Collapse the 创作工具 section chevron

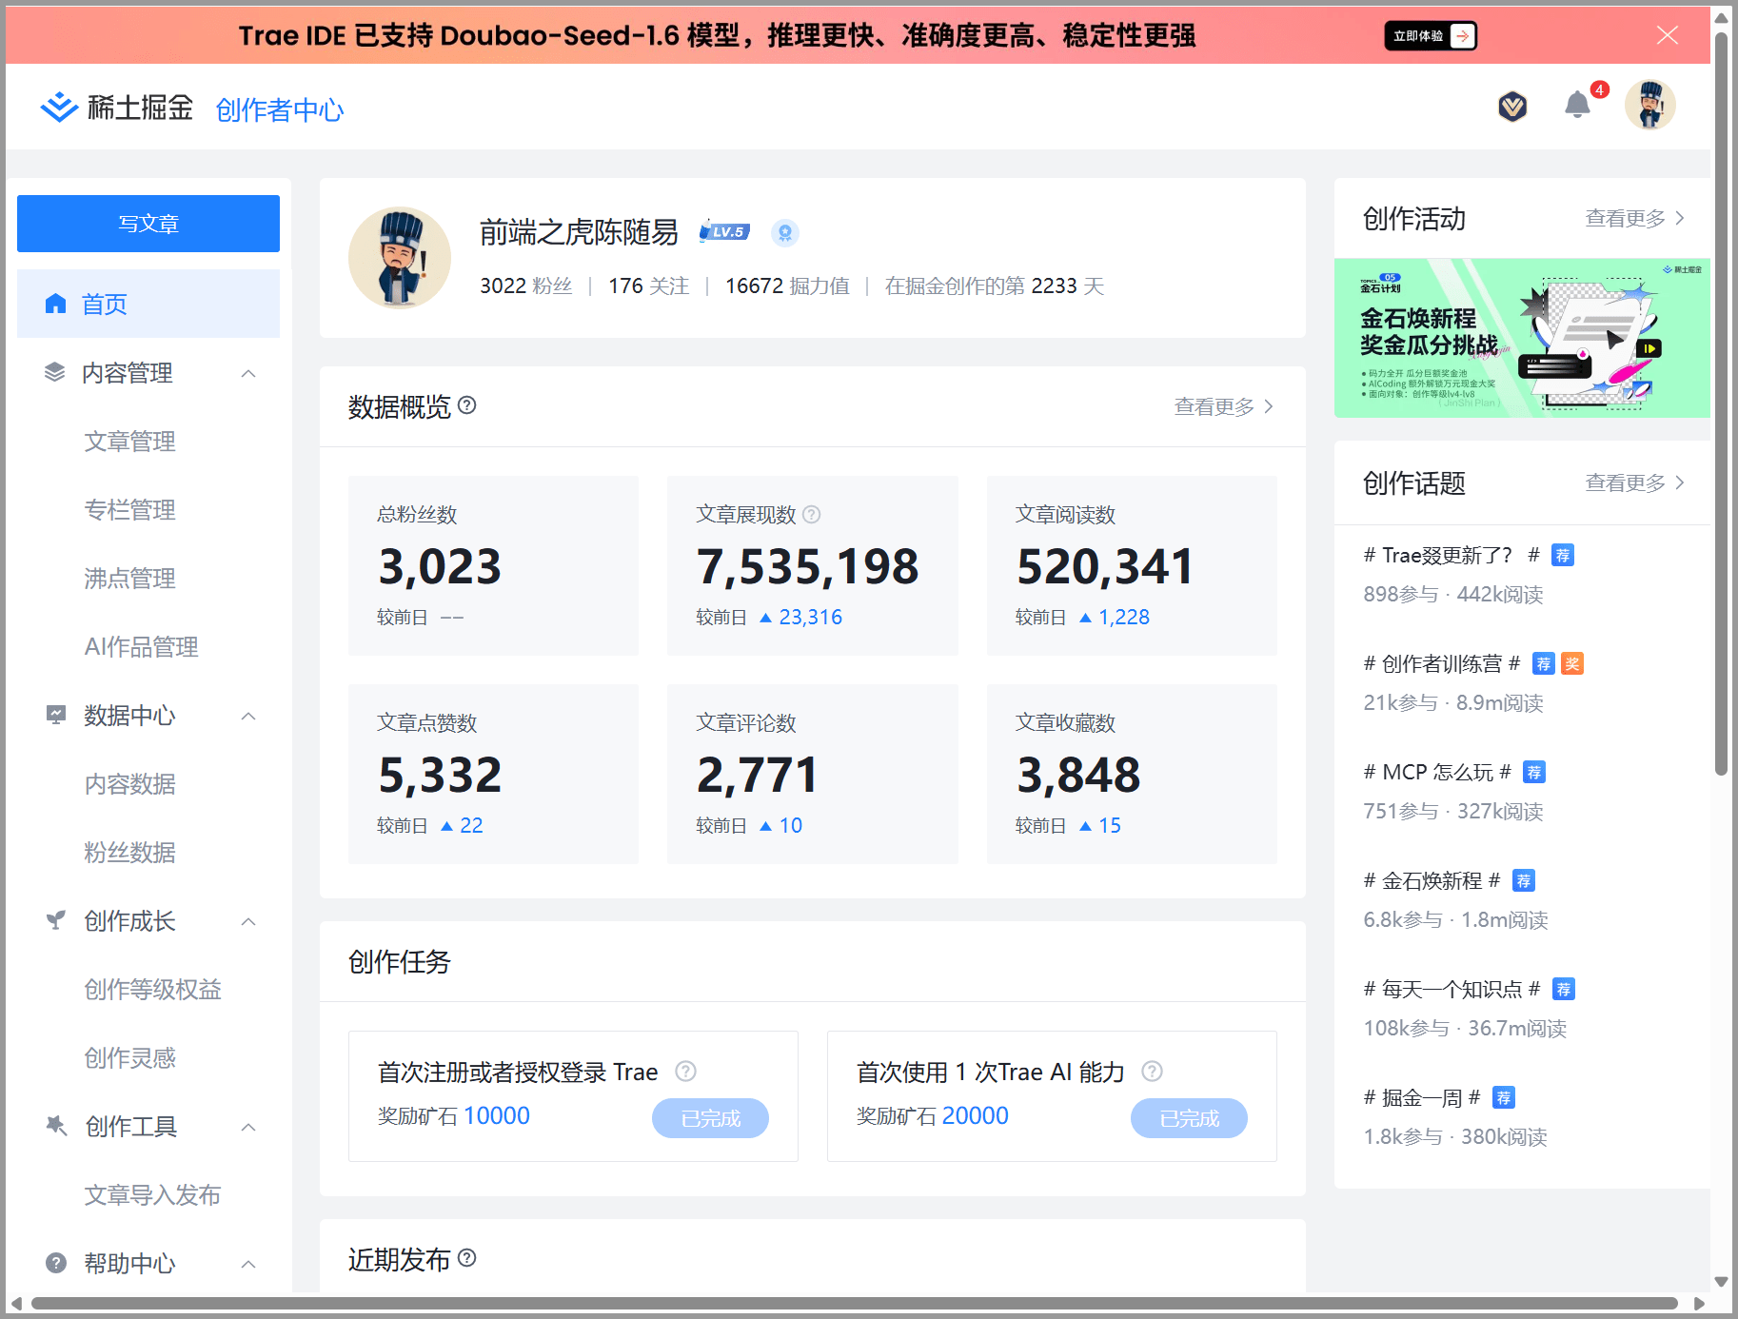click(248, 1127)
